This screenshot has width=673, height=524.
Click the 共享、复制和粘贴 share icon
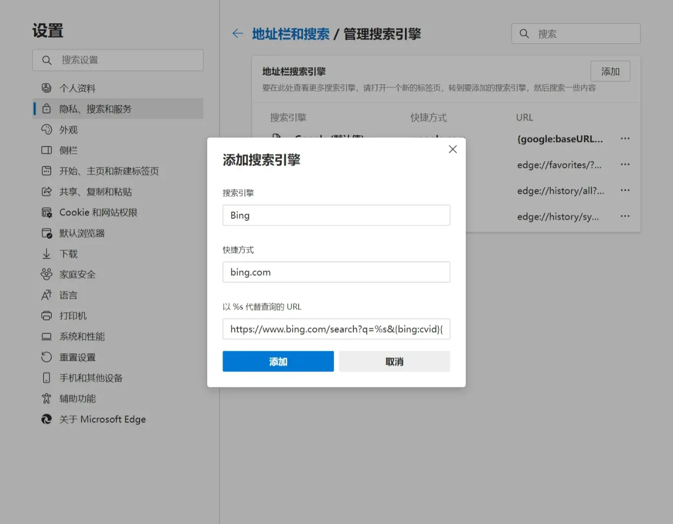point(46,191)
